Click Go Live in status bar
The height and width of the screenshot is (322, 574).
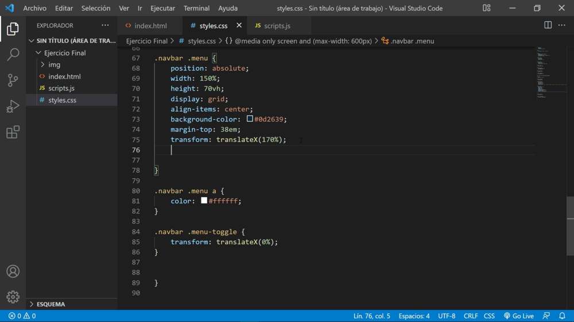point(519,316)
